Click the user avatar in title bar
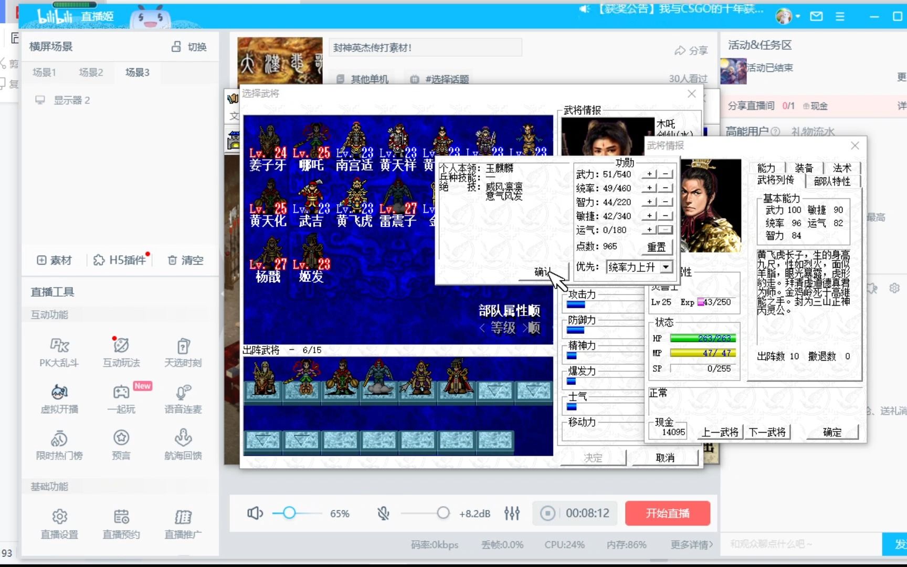Viewport: 907px width, 567px height. coord(784,16)
